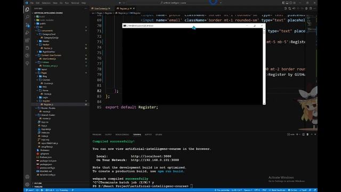Switch to the Output panel tab

(x=108, y=134)
